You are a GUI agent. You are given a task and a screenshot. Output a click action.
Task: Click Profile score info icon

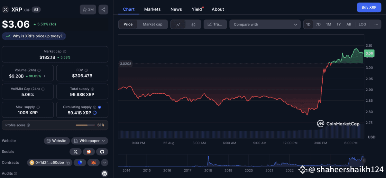tap(28, 125)
